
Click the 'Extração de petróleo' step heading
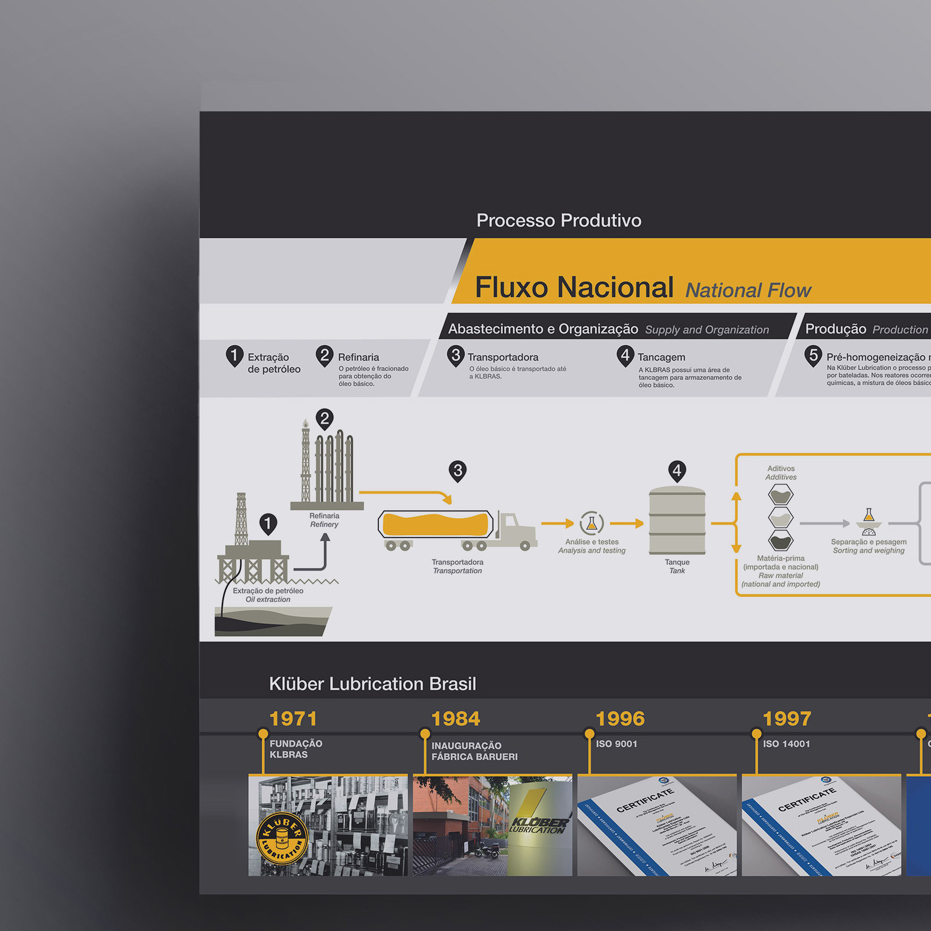coord(274,363)
